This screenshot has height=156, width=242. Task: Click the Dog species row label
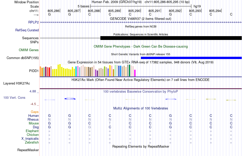tap(36, 127)
